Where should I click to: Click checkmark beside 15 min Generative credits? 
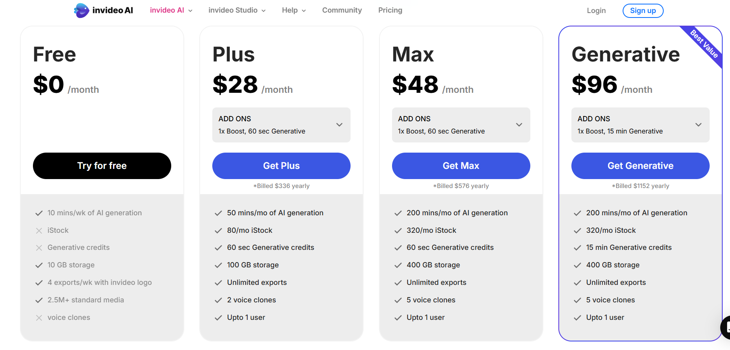(577, 248)
